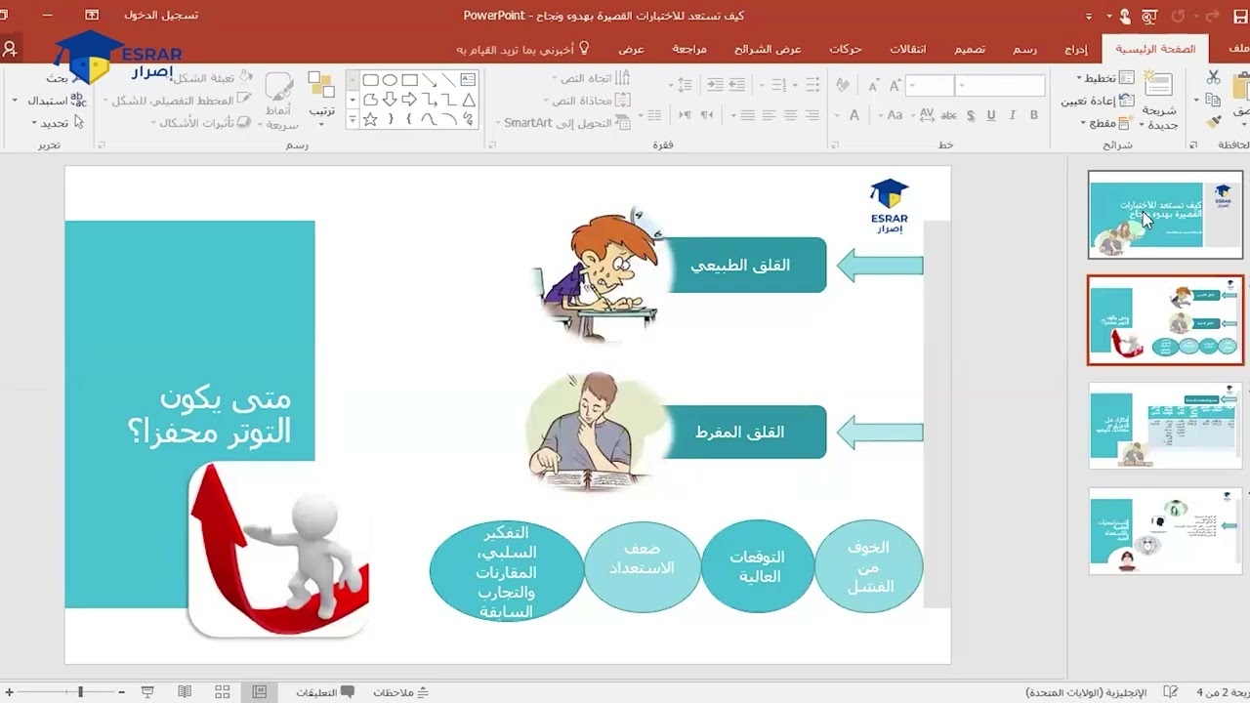Expand the shapes gallery more arrow
The image size is (1250, 703).
353,120
